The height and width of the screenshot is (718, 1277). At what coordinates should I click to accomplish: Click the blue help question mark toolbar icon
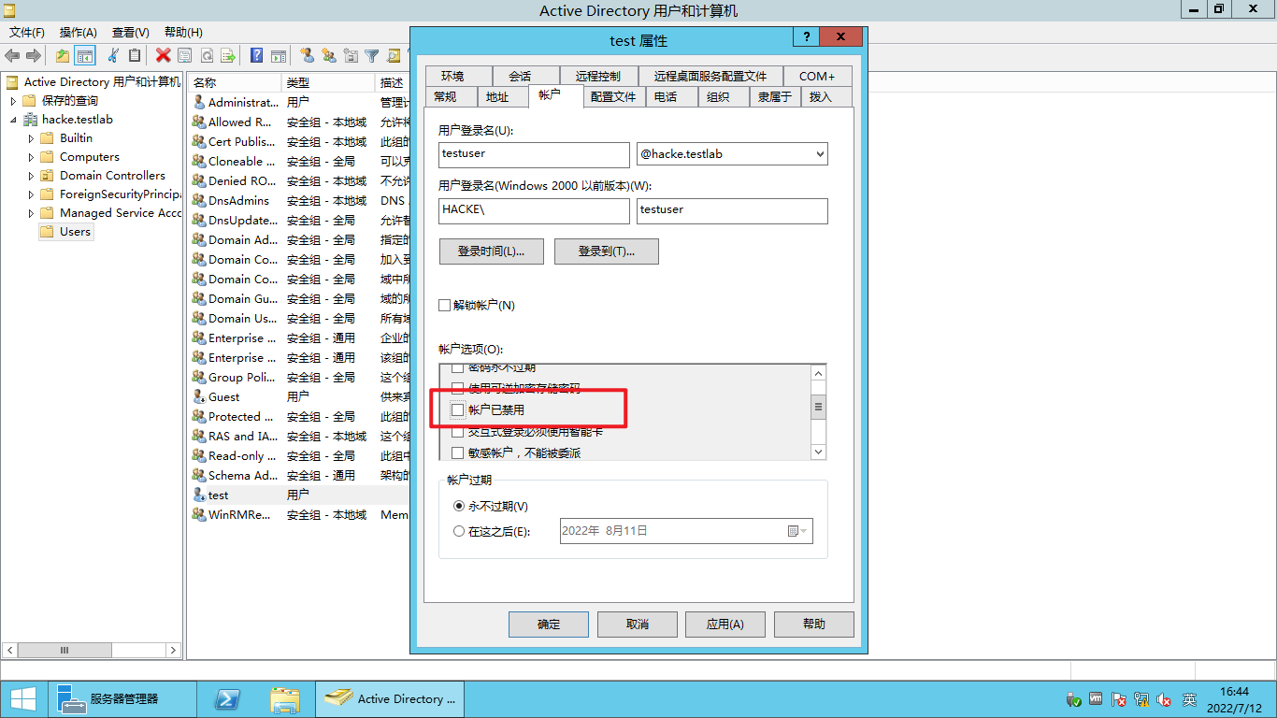[x=255, y=56]
